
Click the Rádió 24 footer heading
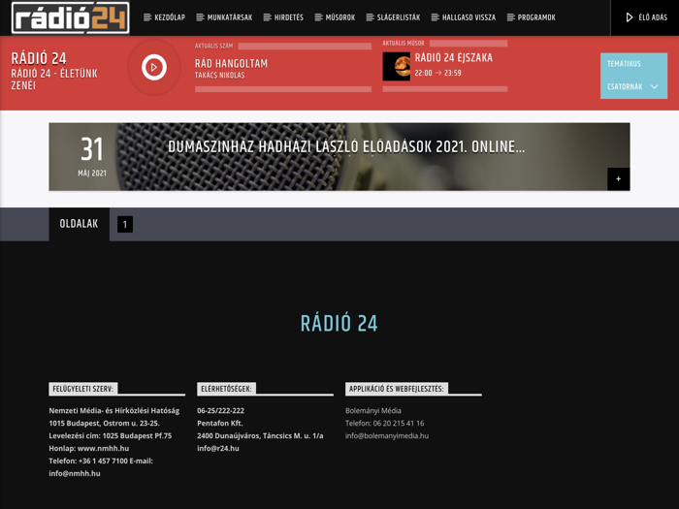[339, 323]
